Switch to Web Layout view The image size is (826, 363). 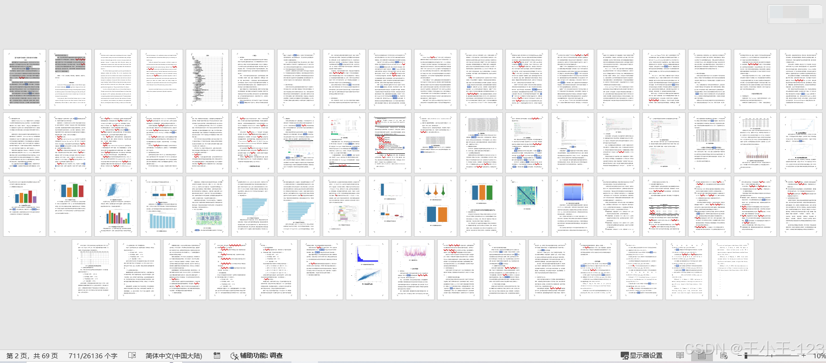click(x=723, y=355)
